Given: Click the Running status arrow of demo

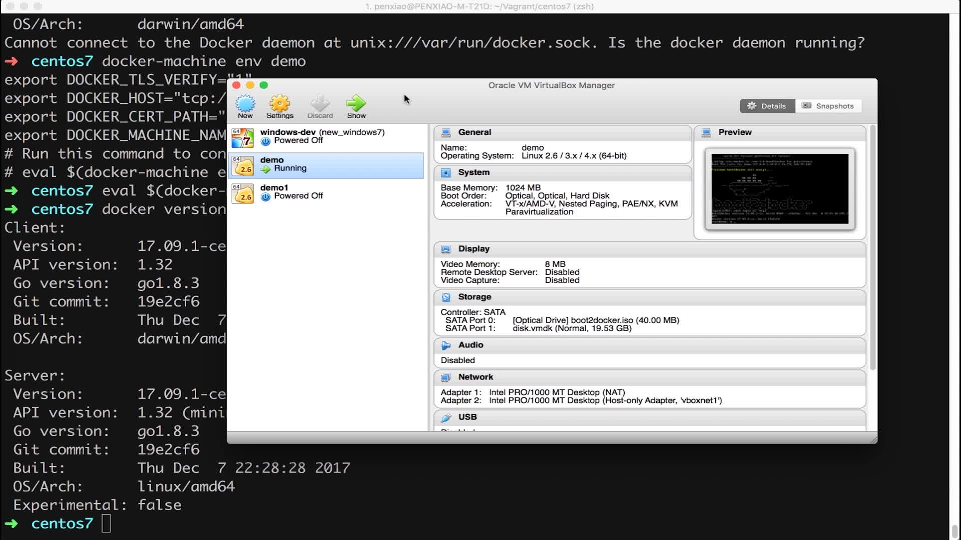Looking at the screenshot, I should (x=266, y=169).
